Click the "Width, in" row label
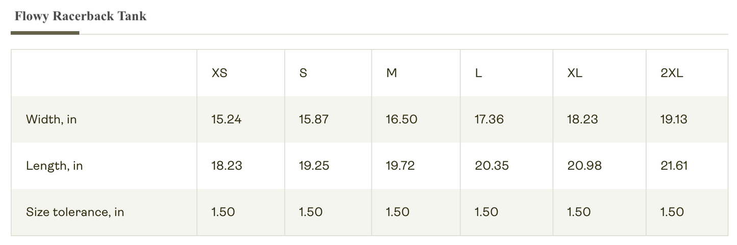Screen dimensions: 737x245 pyautogui.click(x=52, y=119)
